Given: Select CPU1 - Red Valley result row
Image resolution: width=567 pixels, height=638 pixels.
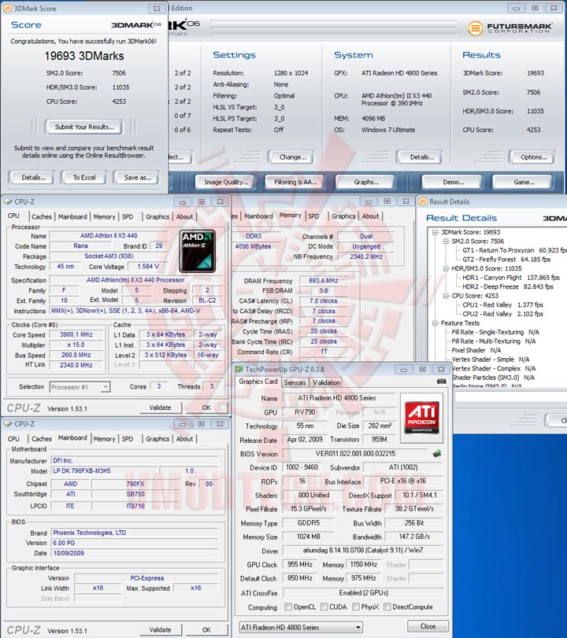Looking at the screenshot, I should [502, 304].
